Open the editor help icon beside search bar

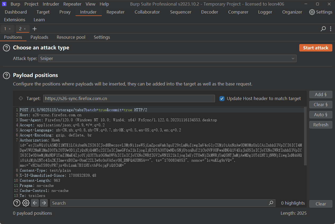(x=17, y=203)
